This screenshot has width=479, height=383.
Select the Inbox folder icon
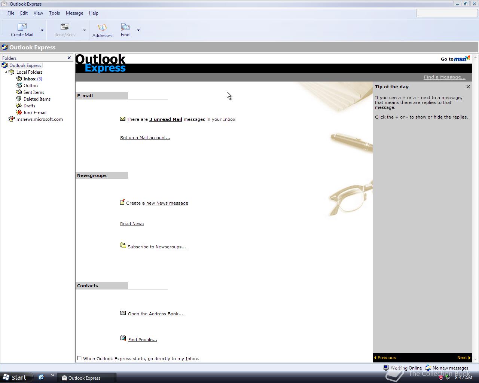(19, 79)
